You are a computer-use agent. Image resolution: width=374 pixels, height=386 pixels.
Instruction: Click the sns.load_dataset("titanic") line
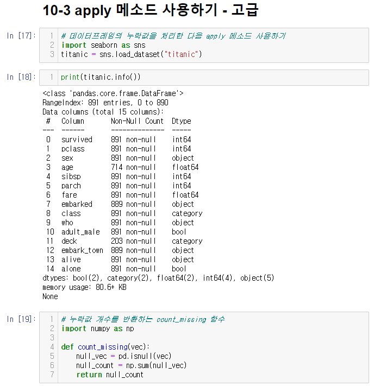(x=132, y=54)
